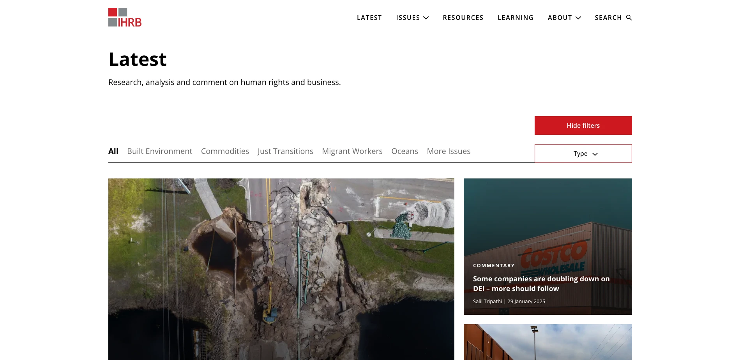Open the large aerial road damage image

(x=281, y=269)
